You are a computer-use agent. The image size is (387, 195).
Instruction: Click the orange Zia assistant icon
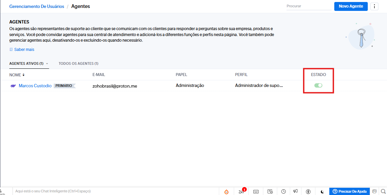coord(226,192)
